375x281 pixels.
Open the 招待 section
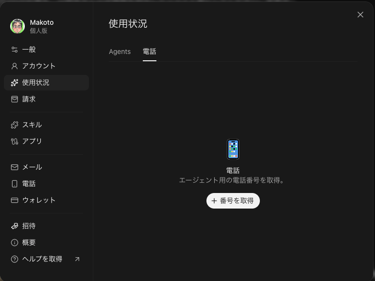47,226
